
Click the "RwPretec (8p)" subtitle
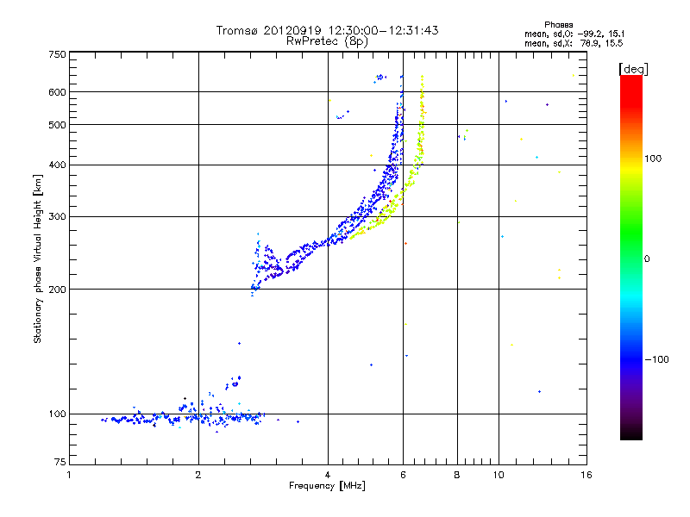coord(327,41)
